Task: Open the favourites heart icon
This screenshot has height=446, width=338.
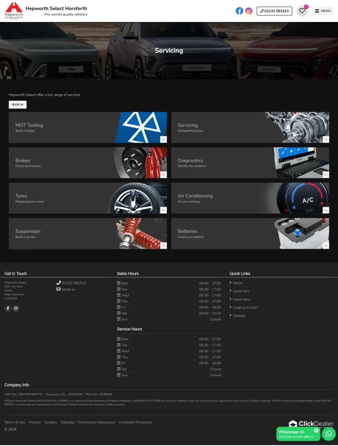Action: point(302,11)
